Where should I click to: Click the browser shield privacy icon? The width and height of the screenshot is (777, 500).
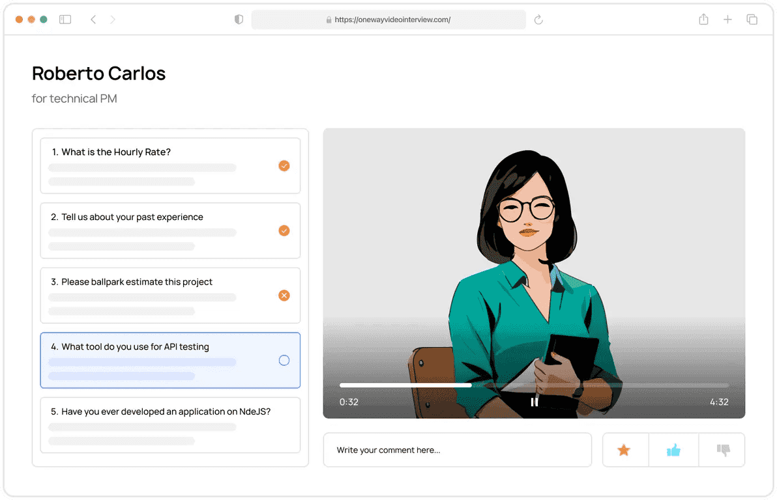[239, 20]
